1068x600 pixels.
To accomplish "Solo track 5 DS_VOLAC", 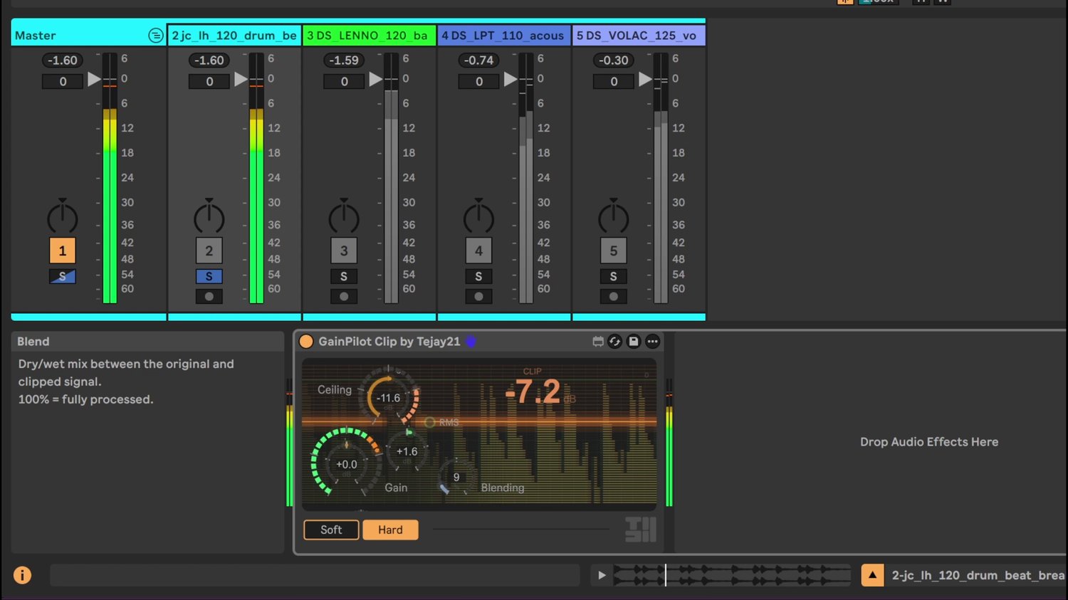I will (x=614, y=276).
